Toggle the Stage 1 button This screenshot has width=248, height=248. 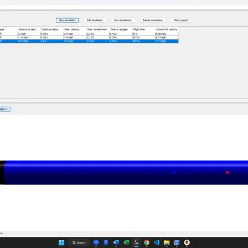[5, 109]
